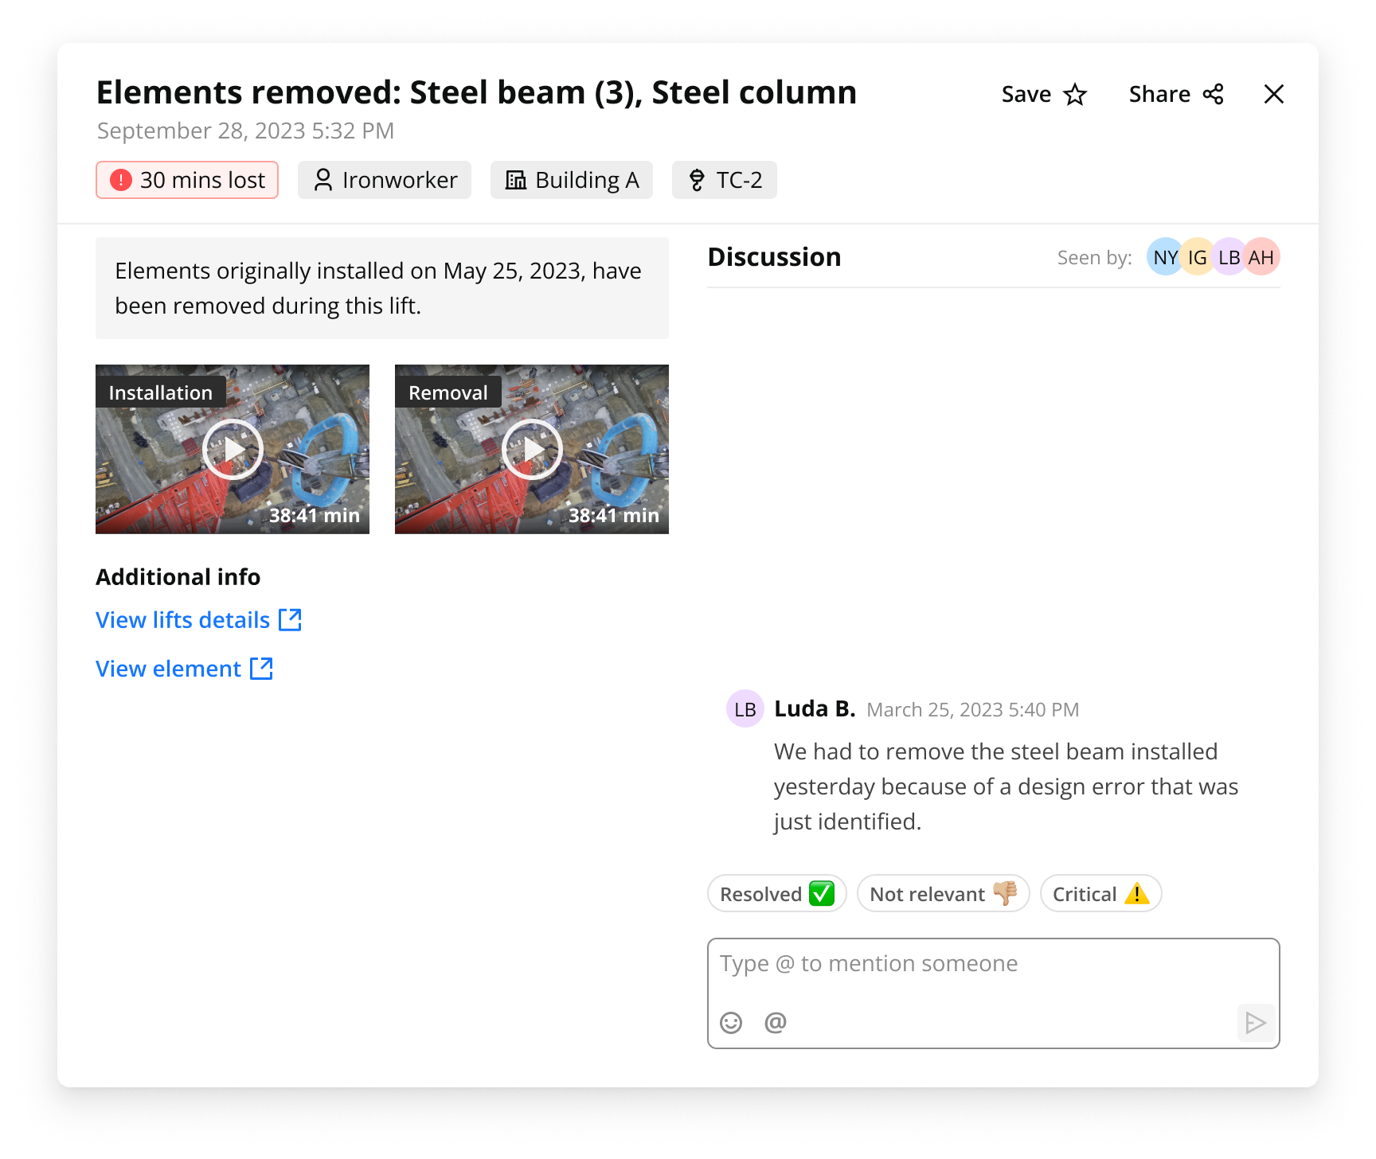Image resolution: width=1376 pixels, height=1159 pixels.
Task: Click the NY seen-by avatar
Action: (x=1164, y=257)
